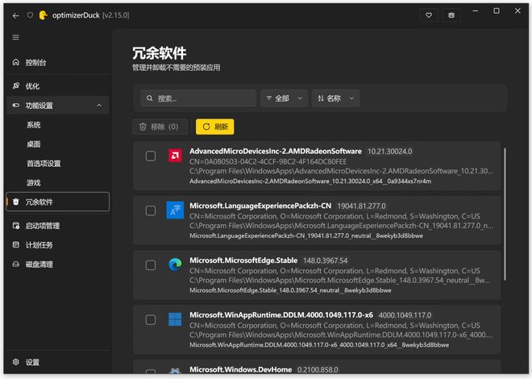Click into the 搜索 search field
The height and width of the screenshot is (379, 532).
pyautogui.click(x=199, y=98)
